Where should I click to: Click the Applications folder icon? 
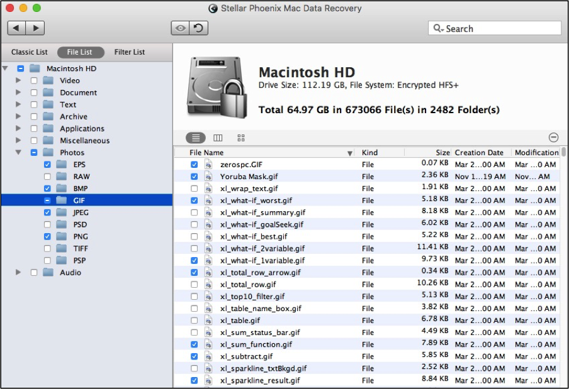[48, 128]
